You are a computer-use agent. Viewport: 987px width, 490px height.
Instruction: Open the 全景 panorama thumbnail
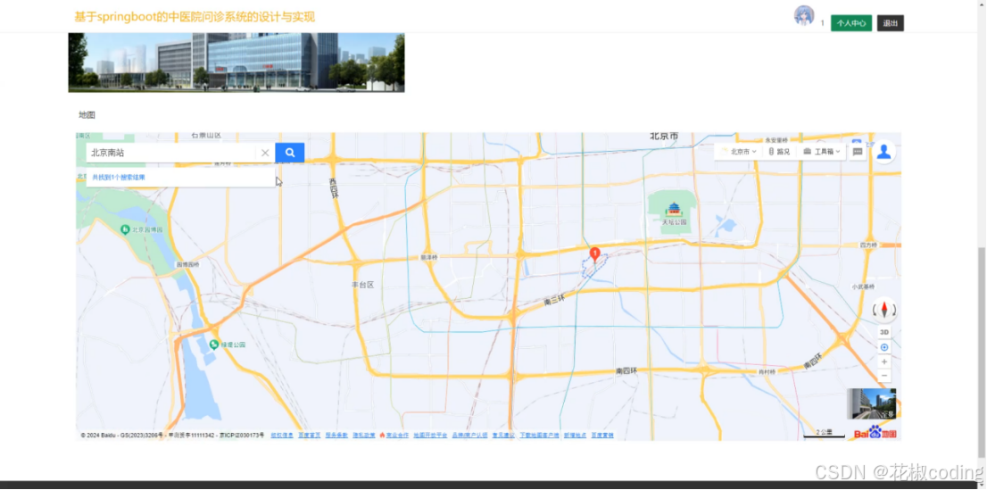[x=871, y=403]
